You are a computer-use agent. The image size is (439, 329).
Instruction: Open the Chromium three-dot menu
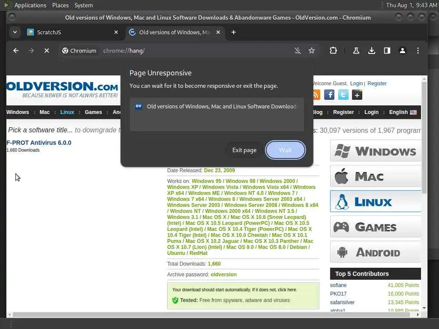click(418, 51)
